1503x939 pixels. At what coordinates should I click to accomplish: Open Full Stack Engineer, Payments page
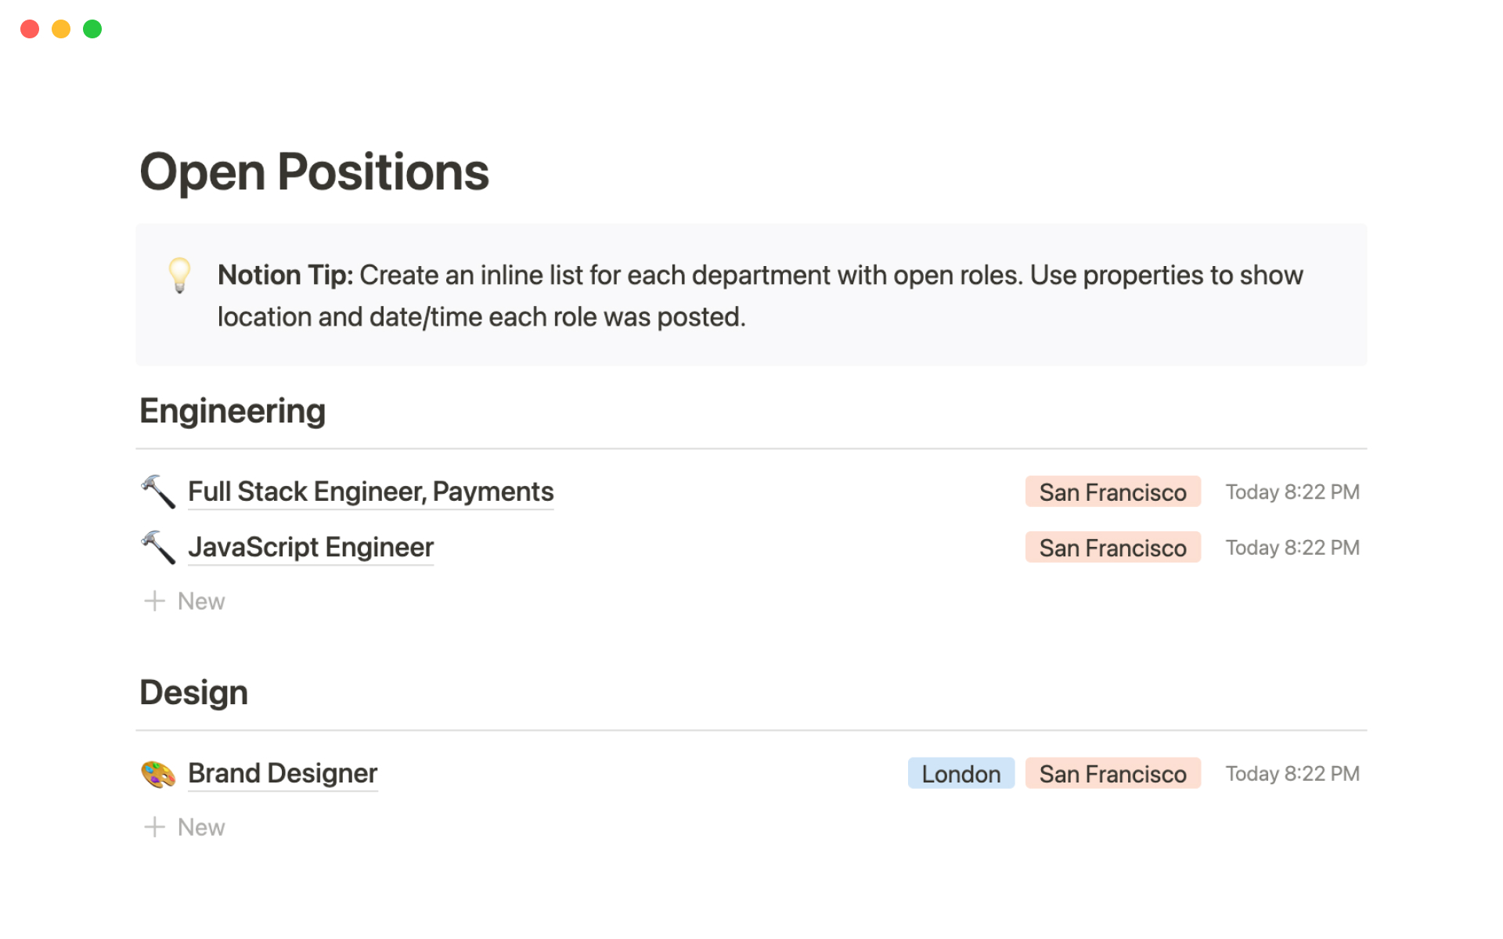tap(370, 491)
